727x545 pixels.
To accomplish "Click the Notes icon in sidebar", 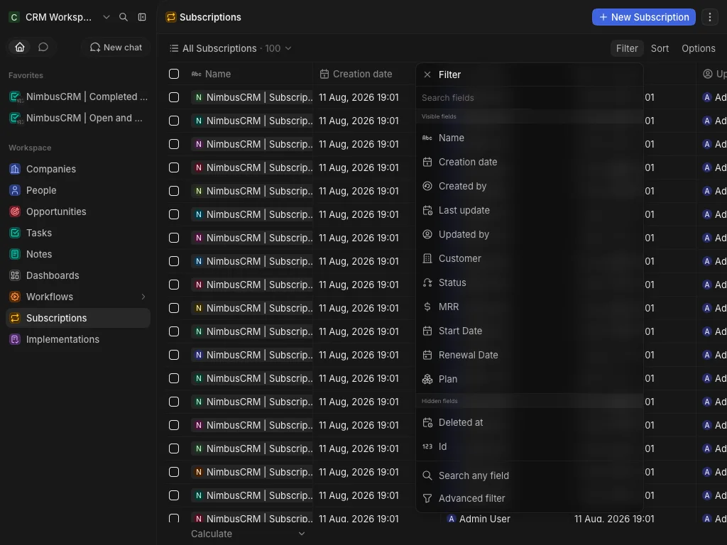I will coord(15,255).
